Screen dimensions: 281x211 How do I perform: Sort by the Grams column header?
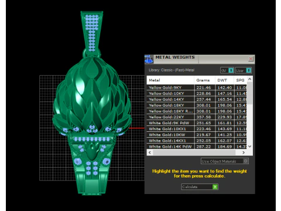204,80
